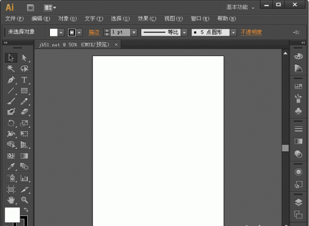Select the Type tool
This screenshot has width=309, height=226.
[x=24, y=80]
